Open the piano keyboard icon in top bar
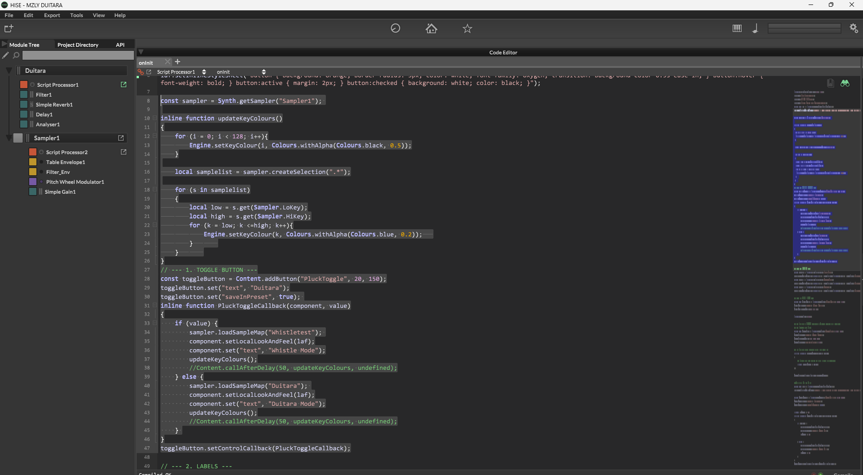The height and width of the screenshot is (475, 863). pyautogui.click(x=737, y=28)
